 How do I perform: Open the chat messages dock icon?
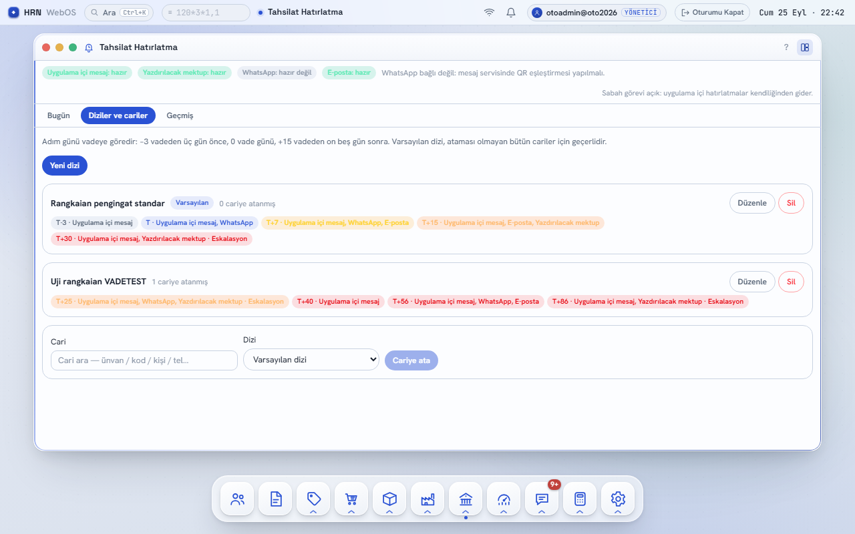coord(542,499)
